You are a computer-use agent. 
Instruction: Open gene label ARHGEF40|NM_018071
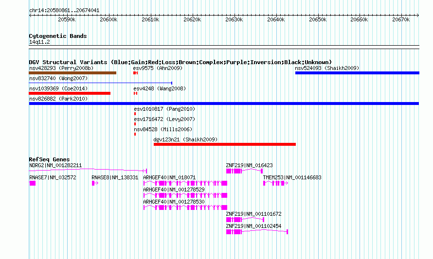click(x=169, y=178)
